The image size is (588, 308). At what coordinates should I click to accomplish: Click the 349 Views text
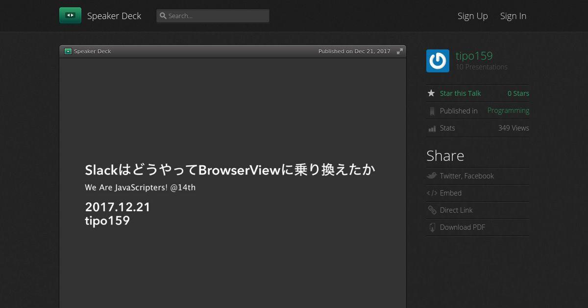[514, 128]
